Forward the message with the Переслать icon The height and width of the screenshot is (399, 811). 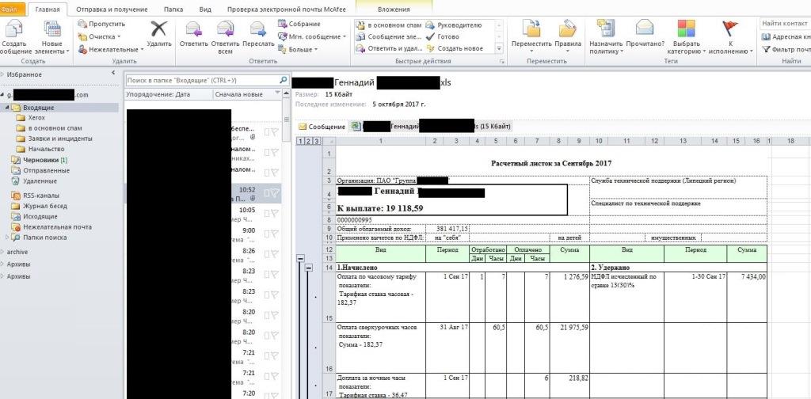pos(258,28)
